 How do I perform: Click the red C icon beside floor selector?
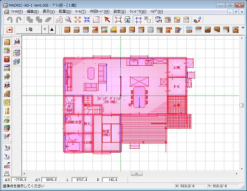tap(10, 30)
